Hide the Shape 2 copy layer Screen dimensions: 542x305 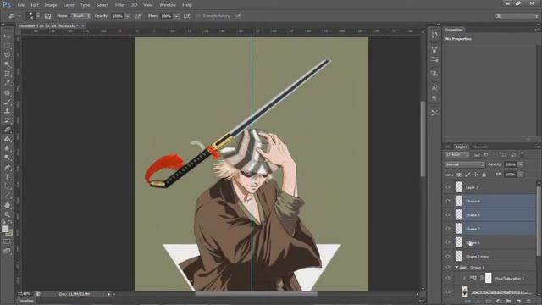[x=448, y=256]
